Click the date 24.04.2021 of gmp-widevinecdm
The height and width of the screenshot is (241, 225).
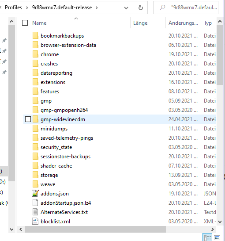(183, 119)
